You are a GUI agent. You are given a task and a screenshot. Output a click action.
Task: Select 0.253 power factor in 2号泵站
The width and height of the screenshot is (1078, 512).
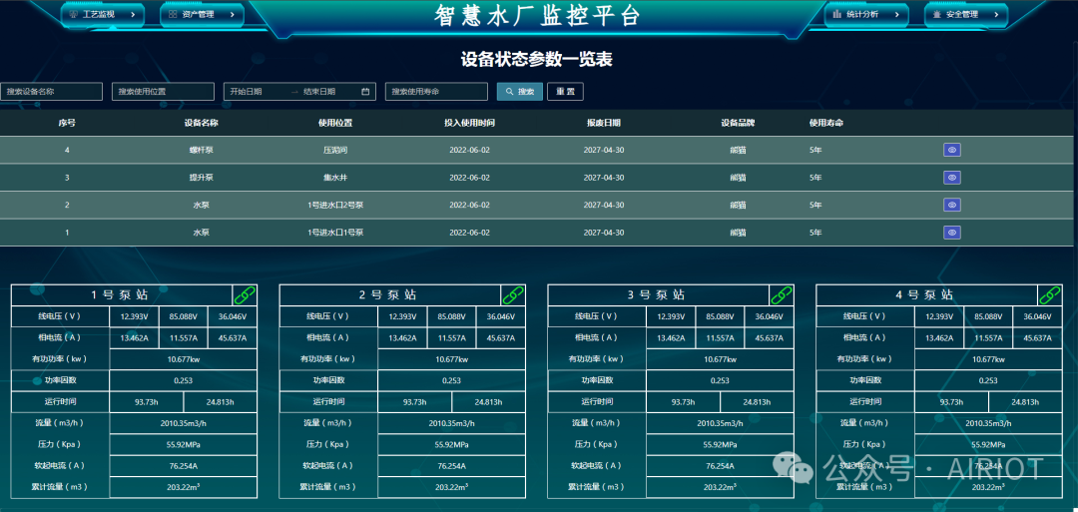[x=452, y=380]
